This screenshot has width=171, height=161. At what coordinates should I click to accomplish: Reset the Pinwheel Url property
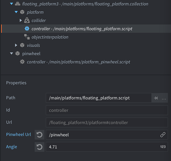(x=40, y=135)
